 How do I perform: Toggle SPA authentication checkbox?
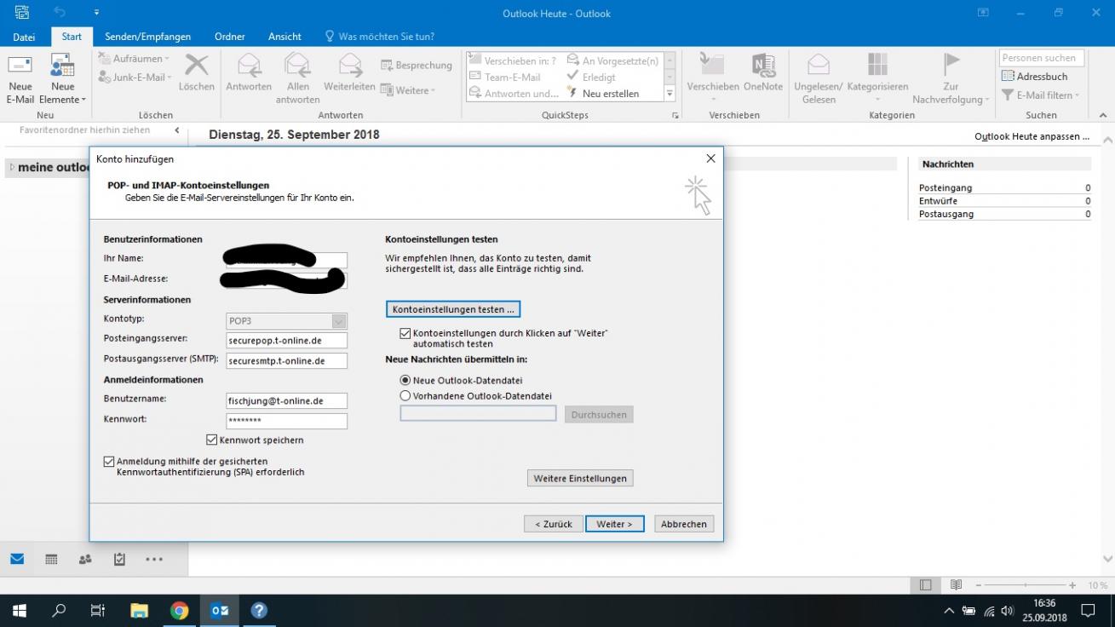(108, 462)
